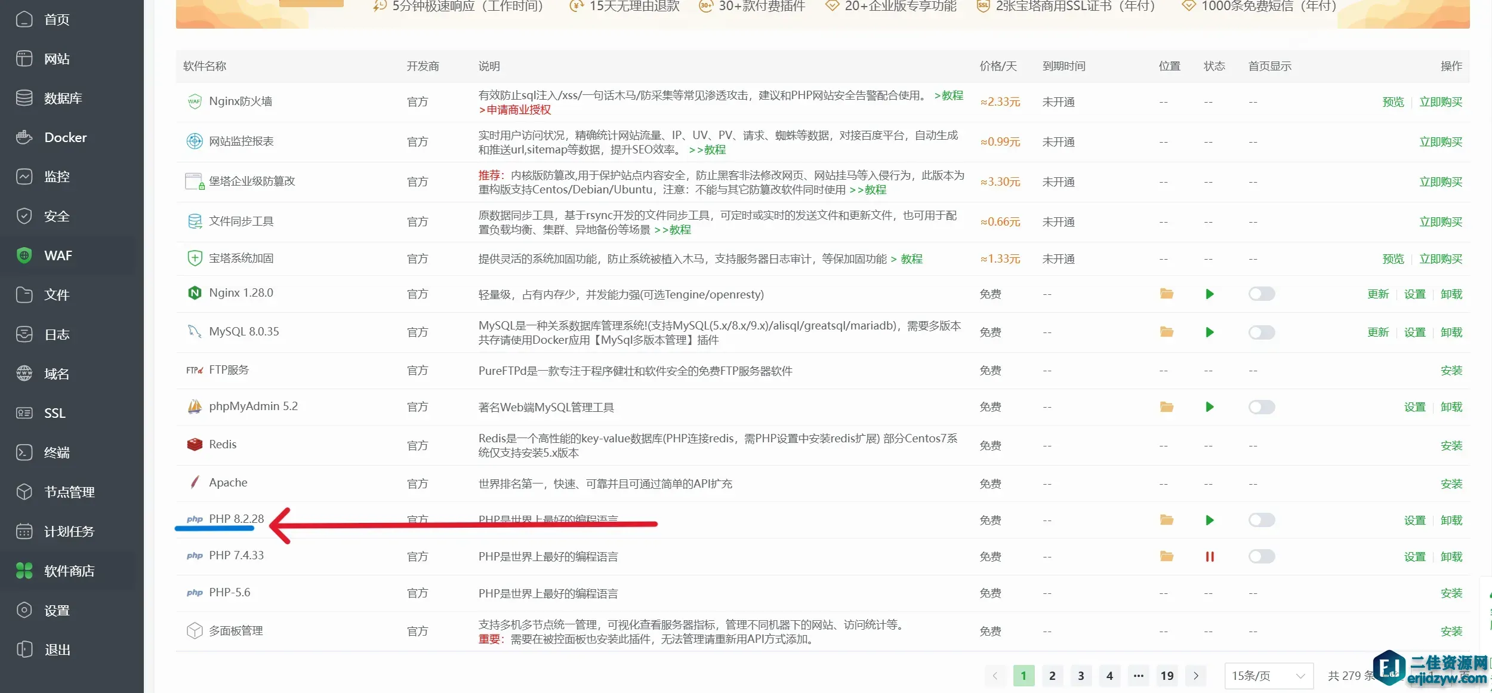This screenshot has width=1492, height=693.
Task: Click the Docker icon in sidebar
Action: point(24,137)
